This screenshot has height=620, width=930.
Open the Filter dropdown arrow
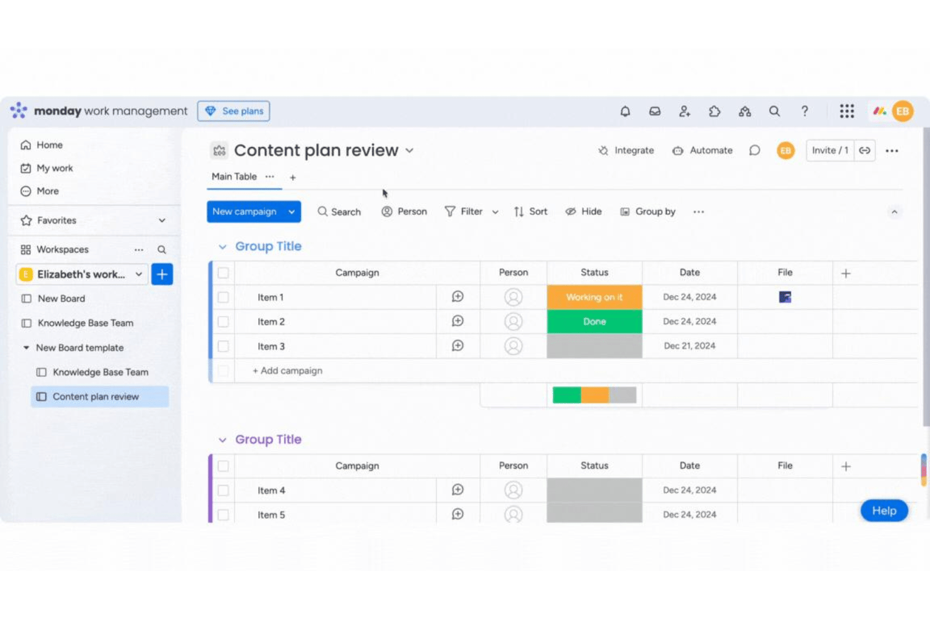coord(495,212)
